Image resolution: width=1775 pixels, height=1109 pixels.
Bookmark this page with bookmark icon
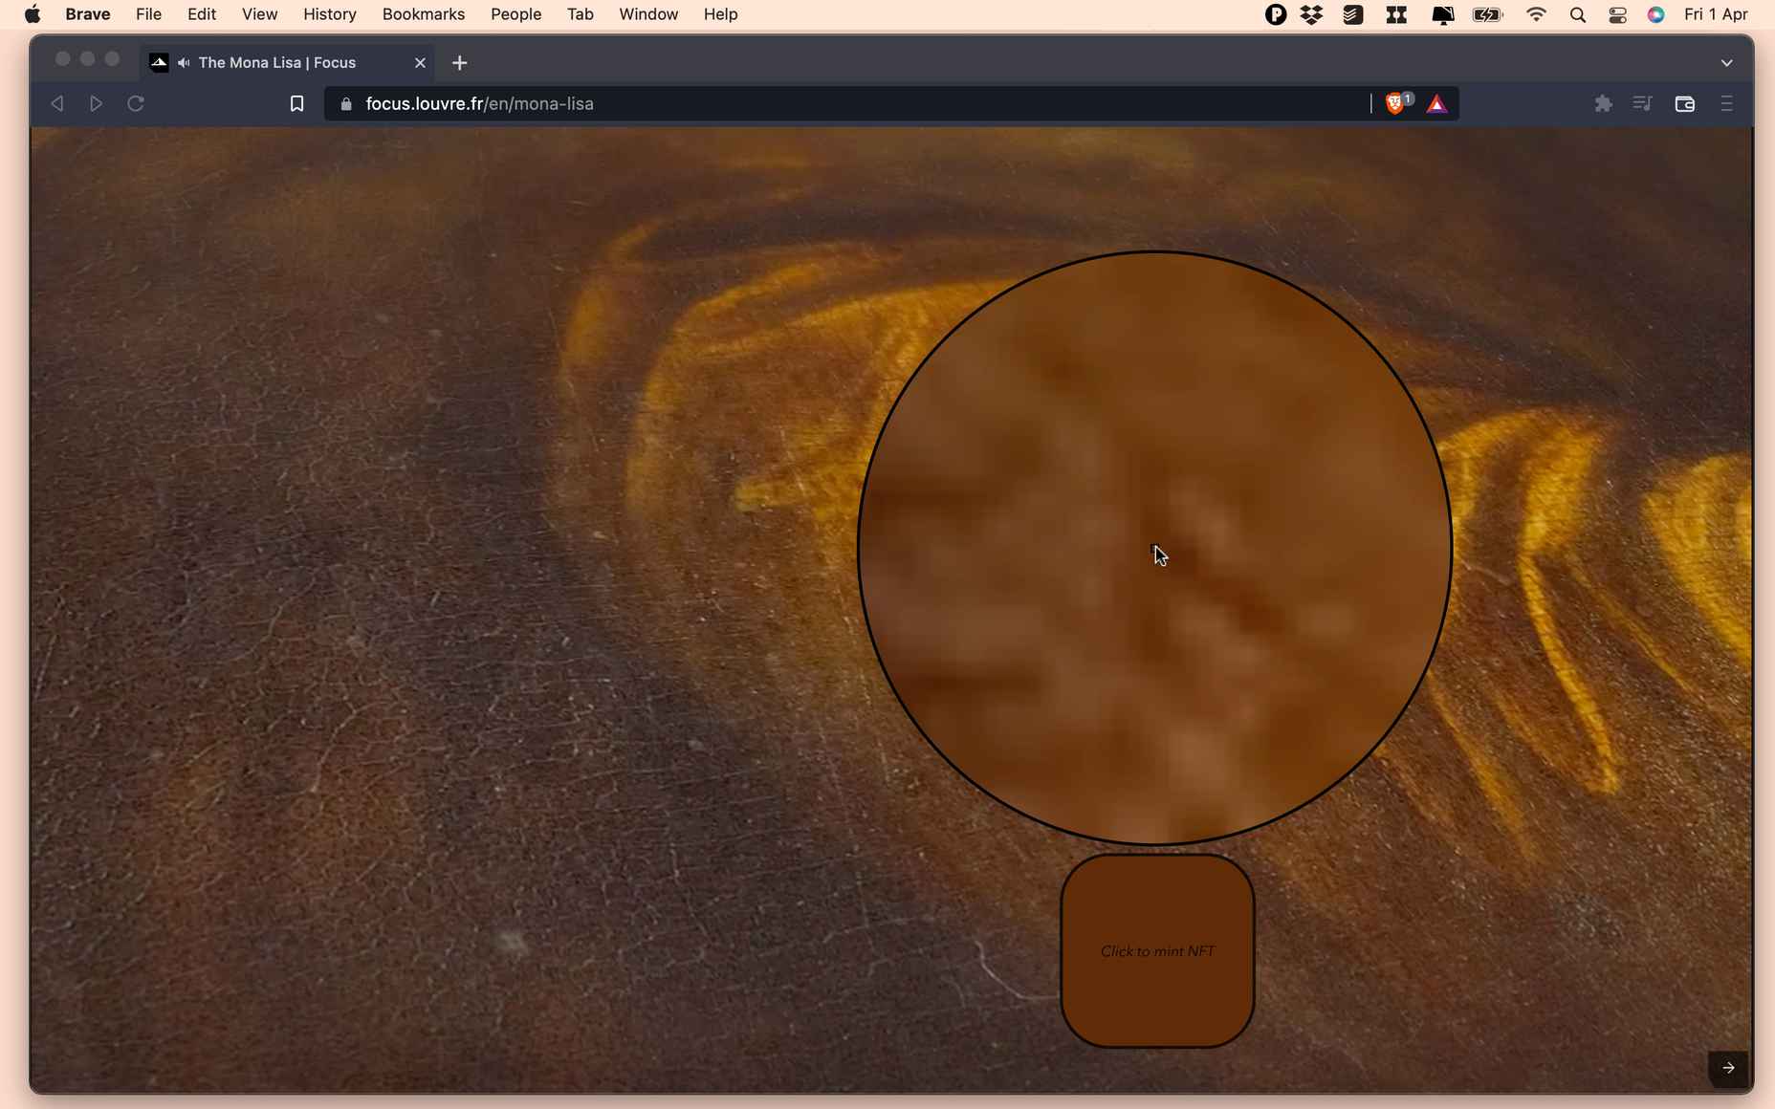296,103
